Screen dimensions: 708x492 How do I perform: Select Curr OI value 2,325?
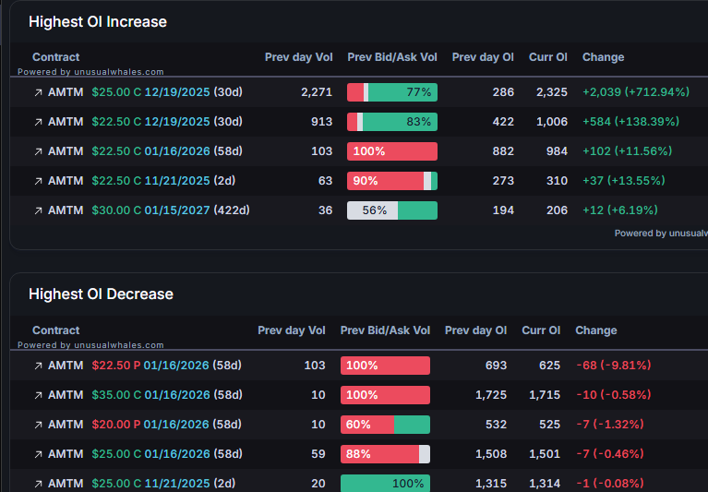coord(552,92)
